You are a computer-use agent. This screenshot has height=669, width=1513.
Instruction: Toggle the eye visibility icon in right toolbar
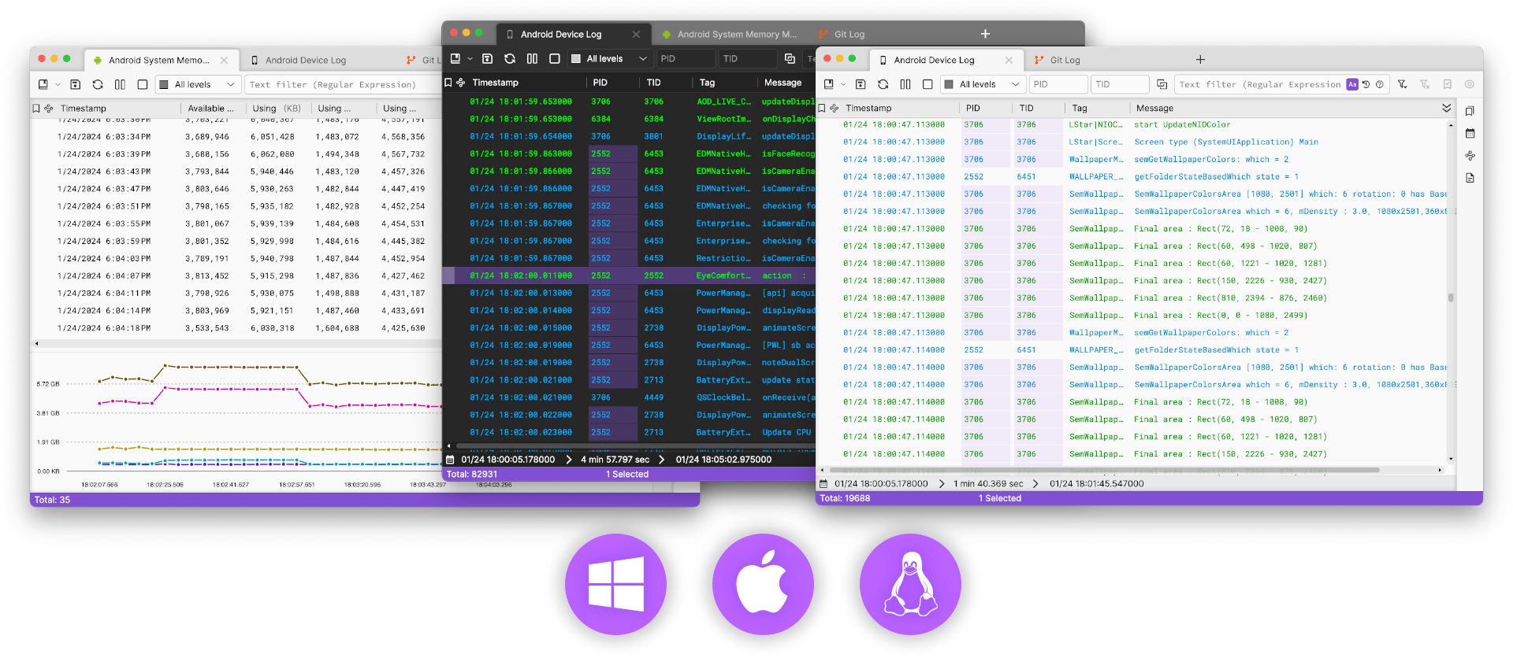1470,84
